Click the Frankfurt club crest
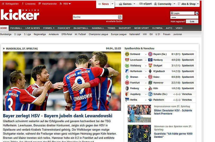215x142 pixels. click(x=127, y=83)
